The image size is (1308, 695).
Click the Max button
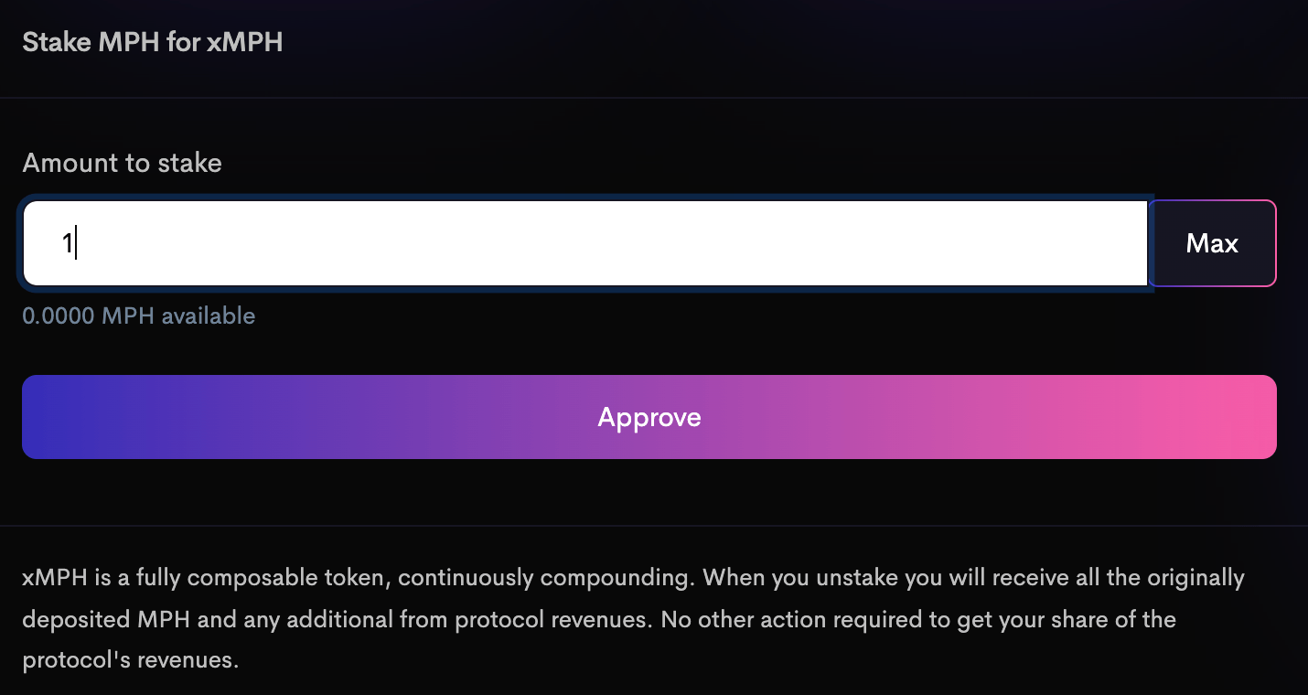point(1212,243)
